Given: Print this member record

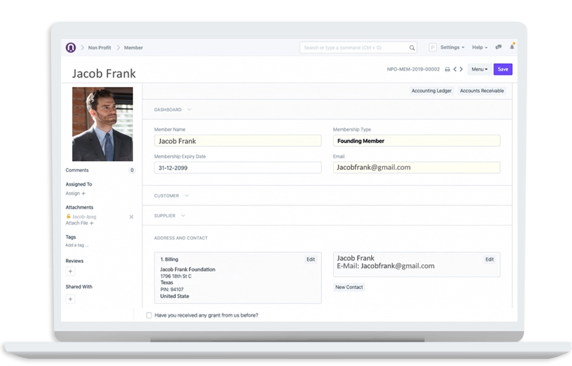Looking at the screenshot, I should pyautogui.click(x=447, y=69).
